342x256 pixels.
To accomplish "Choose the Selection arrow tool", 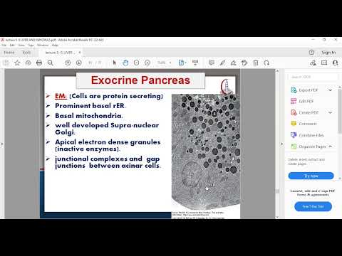I will tap(115, 63).
